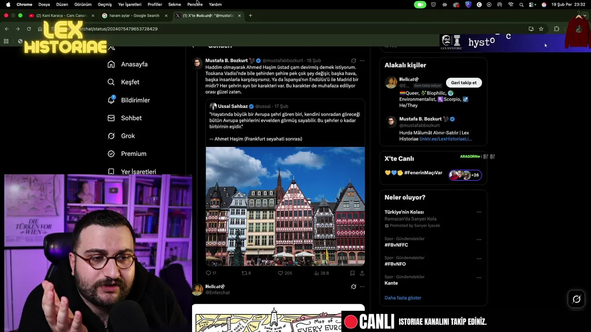This screenshot has width=591, height=332.
Task: Open the Görünüm menu
Action: pos(83,4)
